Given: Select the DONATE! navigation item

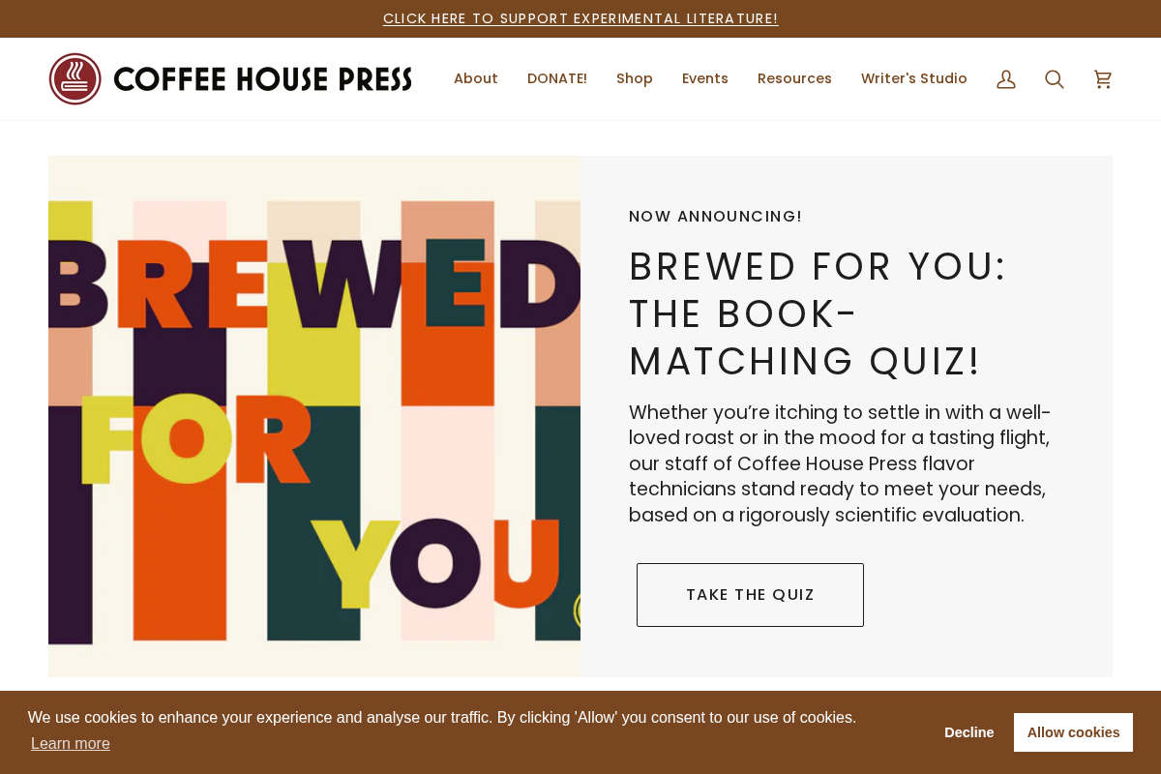Looking at the screenshot, I should 557,78.
